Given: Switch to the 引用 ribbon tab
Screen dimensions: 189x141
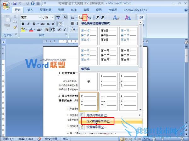Looking at the screenshot, I should [x=61, y=10].
